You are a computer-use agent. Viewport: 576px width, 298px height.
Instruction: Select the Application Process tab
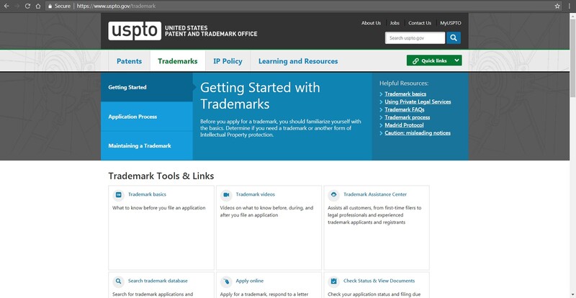tap(147, 117)
